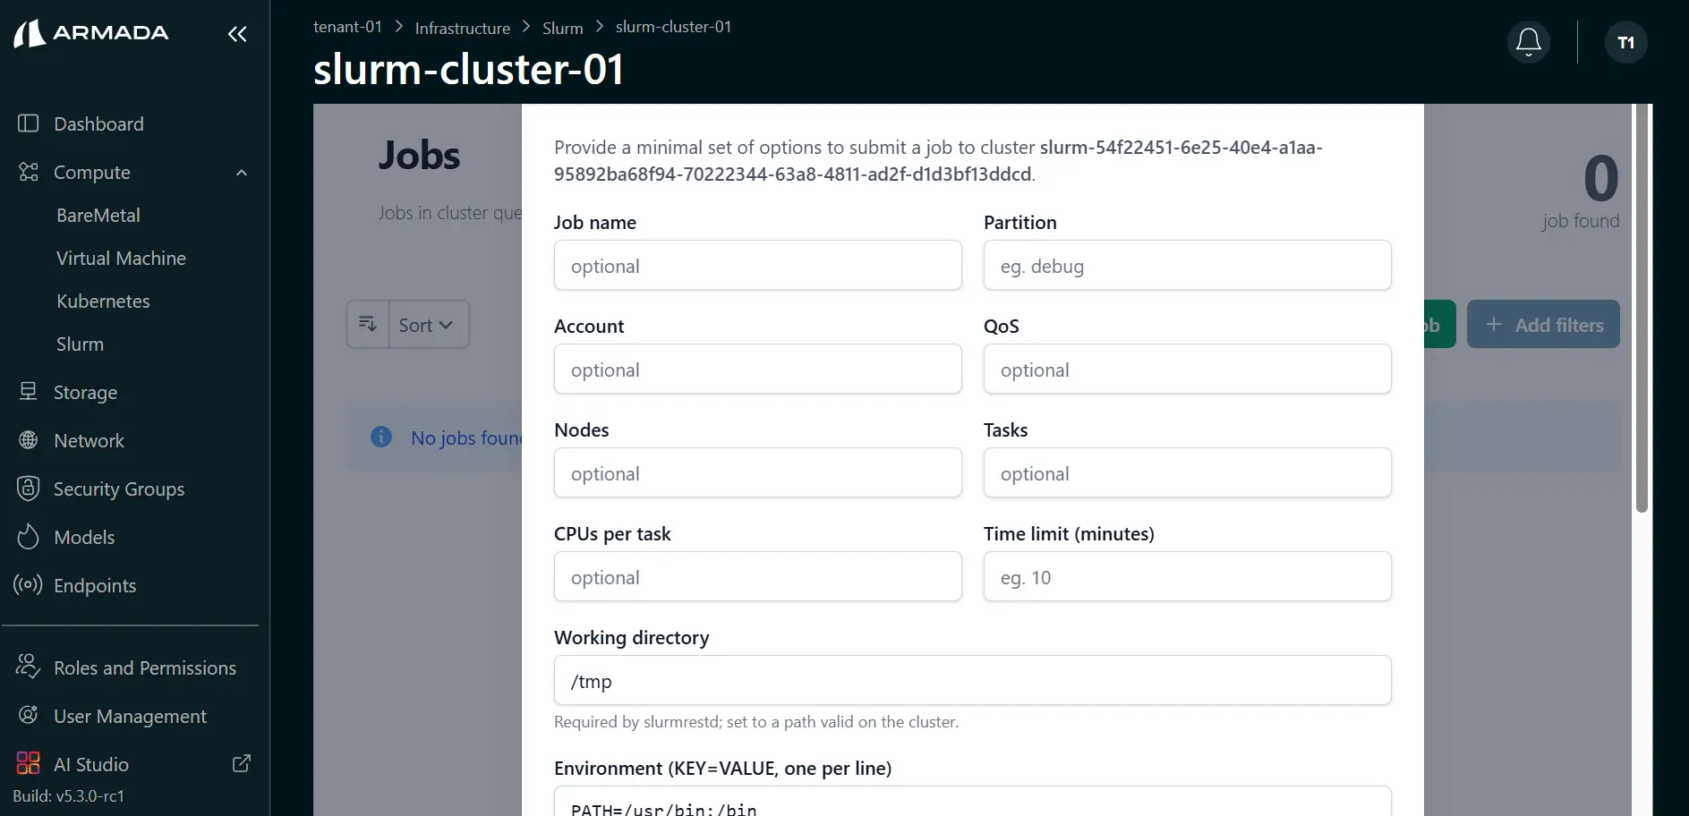Open Security Groups page
Viewport: 1689px width, 816px height.
pos(119,489)
